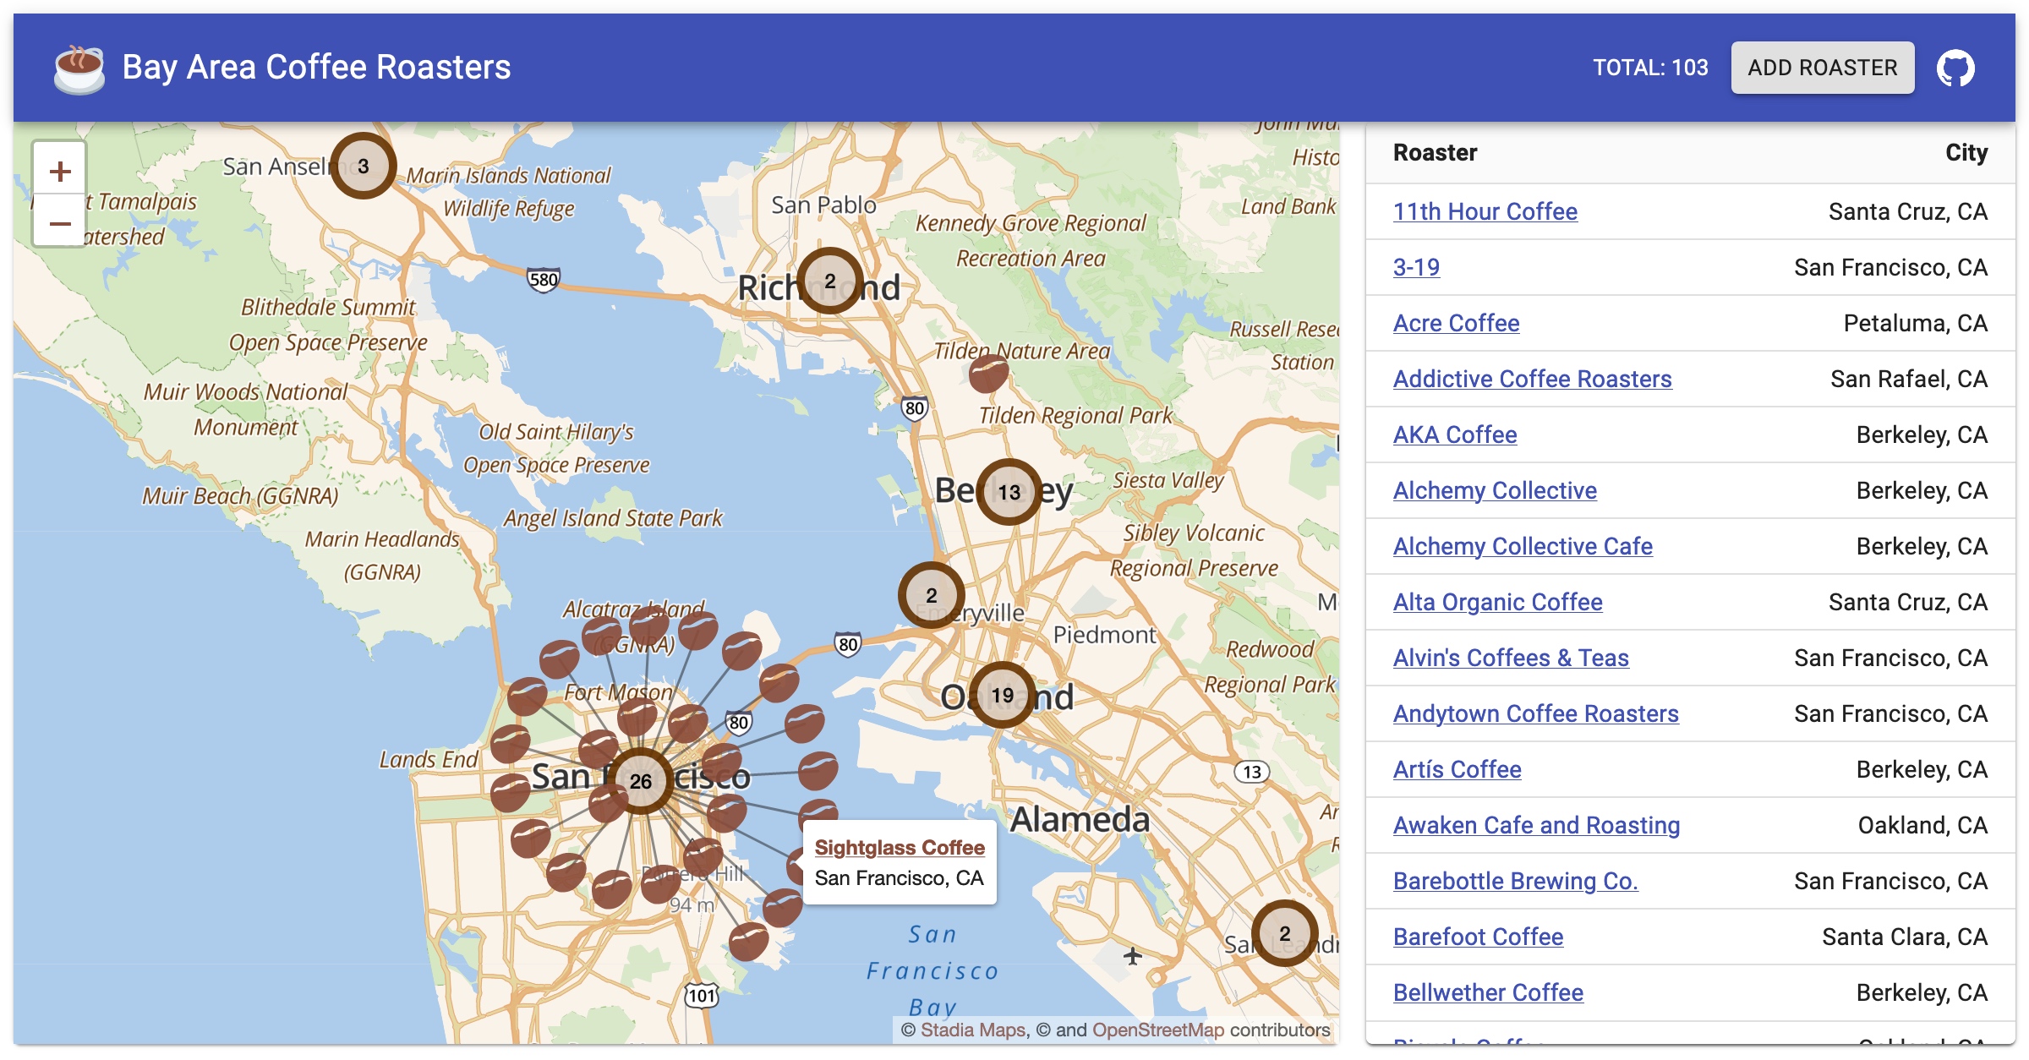Click the San Leandro cluster marker showing 2
The image size is (2029, 1060).
[x=1283, y=935]
